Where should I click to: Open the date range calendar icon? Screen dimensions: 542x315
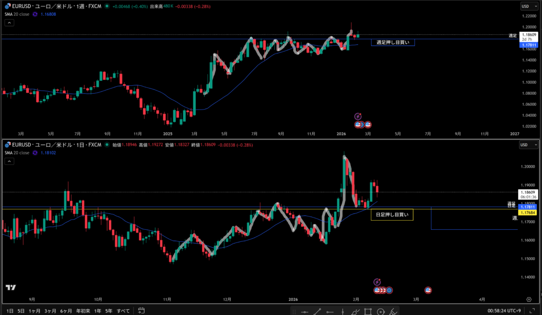141,311
